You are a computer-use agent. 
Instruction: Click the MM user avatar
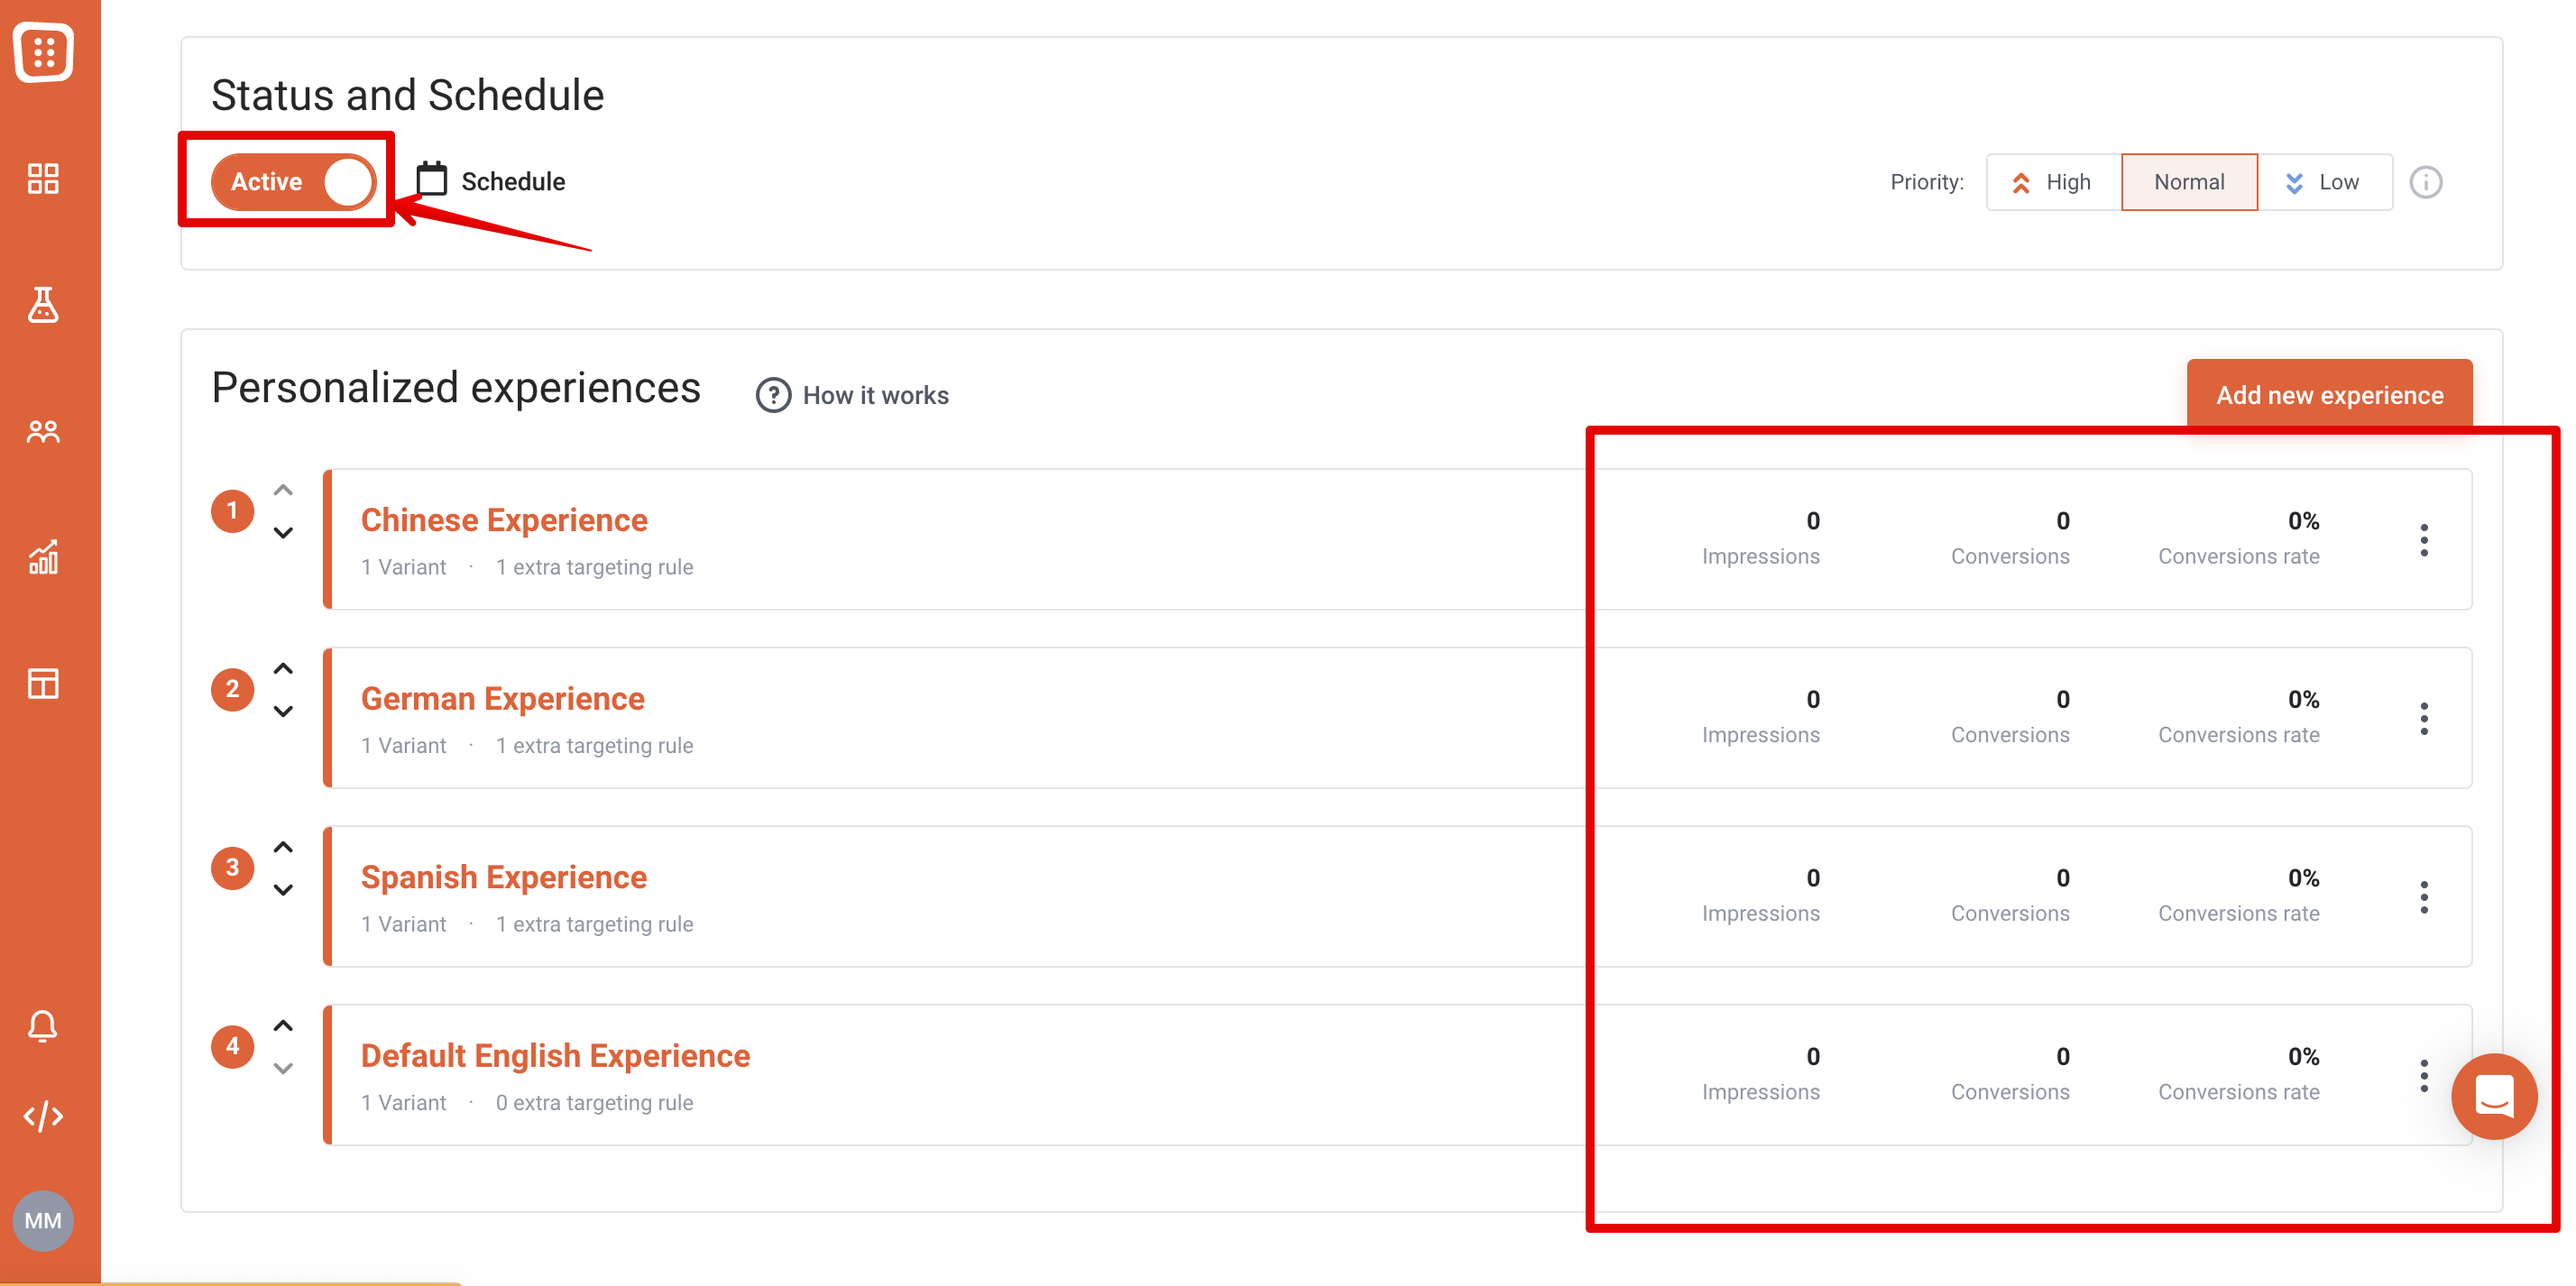pos(43,1220)
